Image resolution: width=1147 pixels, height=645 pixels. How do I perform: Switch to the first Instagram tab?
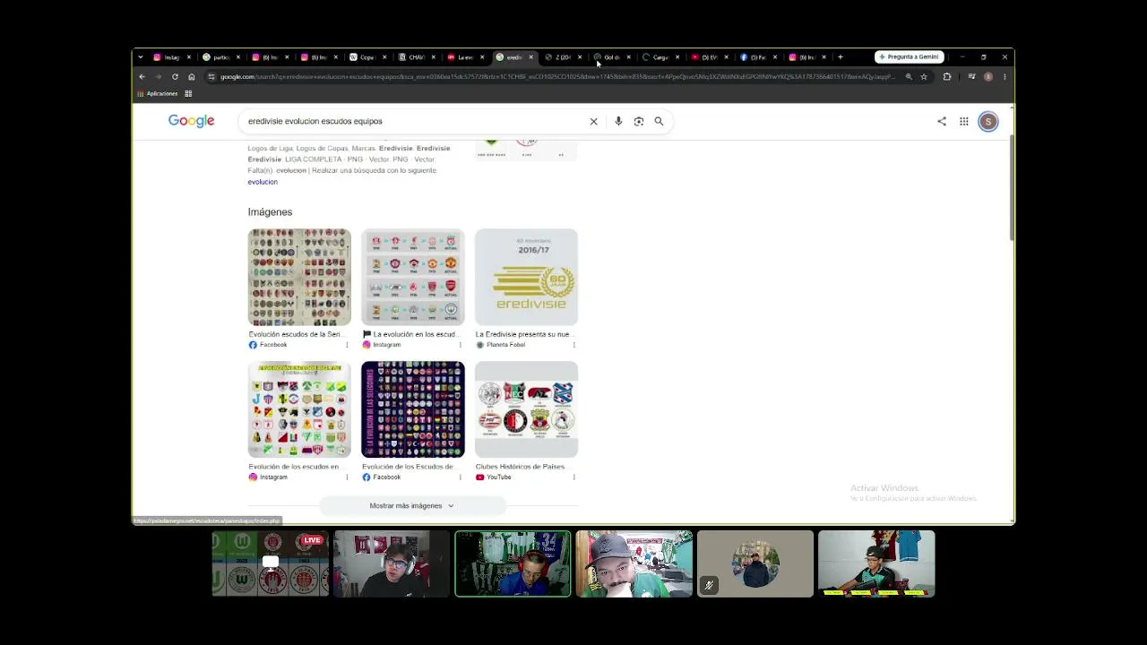(x=171, y=57)
